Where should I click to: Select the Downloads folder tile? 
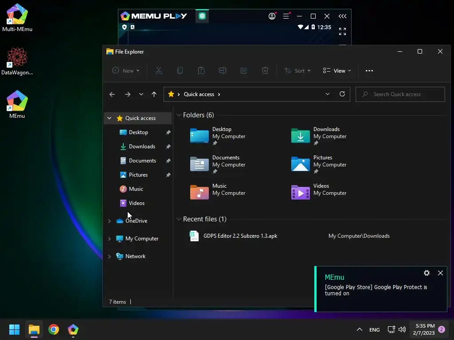(319, 136)
